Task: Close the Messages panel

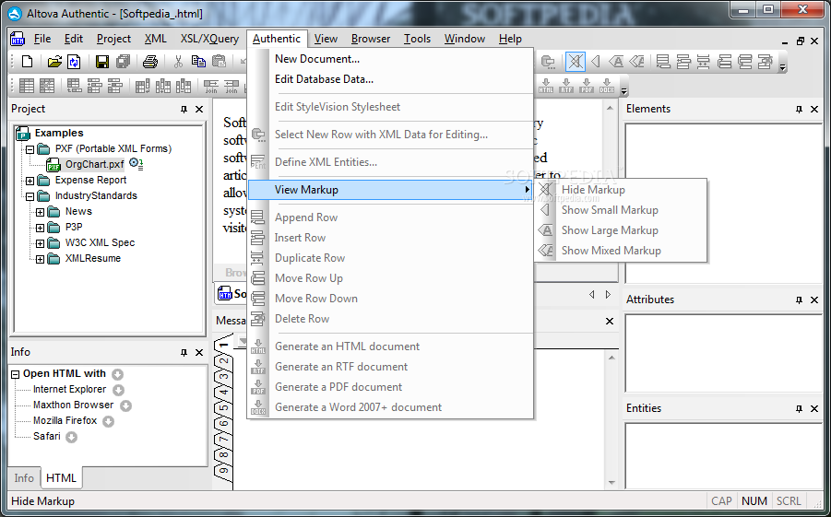Action: coord(610,321)
